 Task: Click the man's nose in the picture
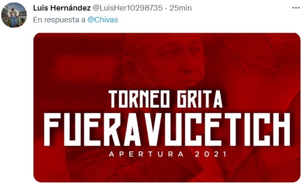(x=186, y=66)
